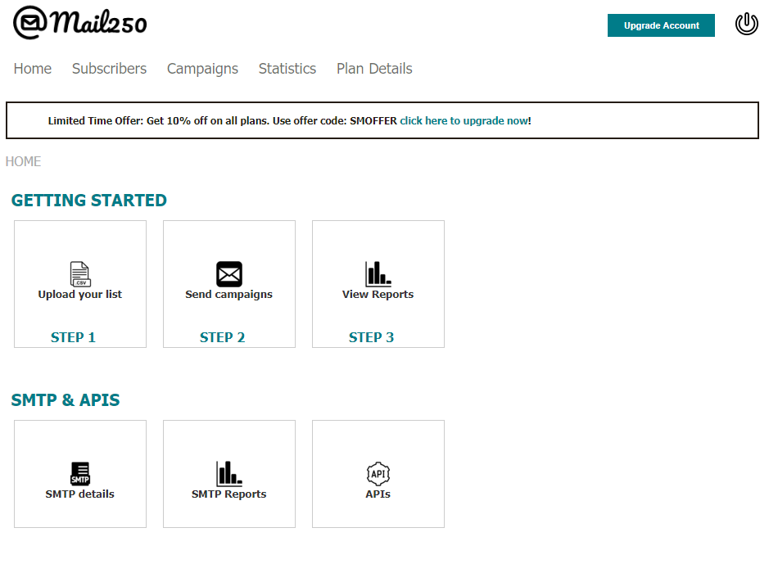Go to the Subscribers menu
Screen dimensions: 769x564
tap(109, 69)
